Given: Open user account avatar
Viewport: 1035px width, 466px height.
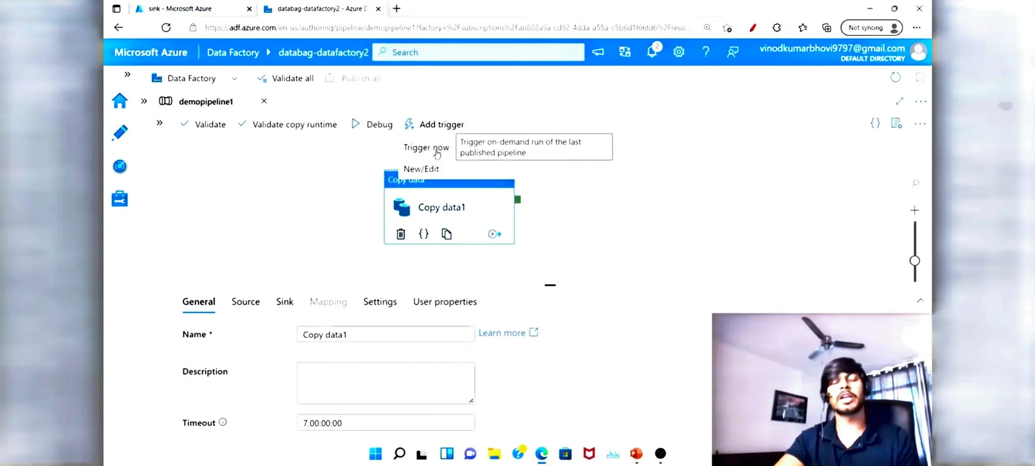Looking at the screenshot, I should pos(918,52).
